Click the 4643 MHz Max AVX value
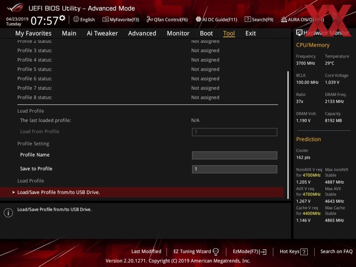The image size is (356, 267). [334, 201]
